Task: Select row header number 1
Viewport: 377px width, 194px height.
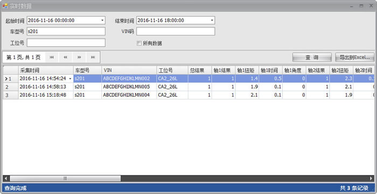Action: click(x=11, y=78)
